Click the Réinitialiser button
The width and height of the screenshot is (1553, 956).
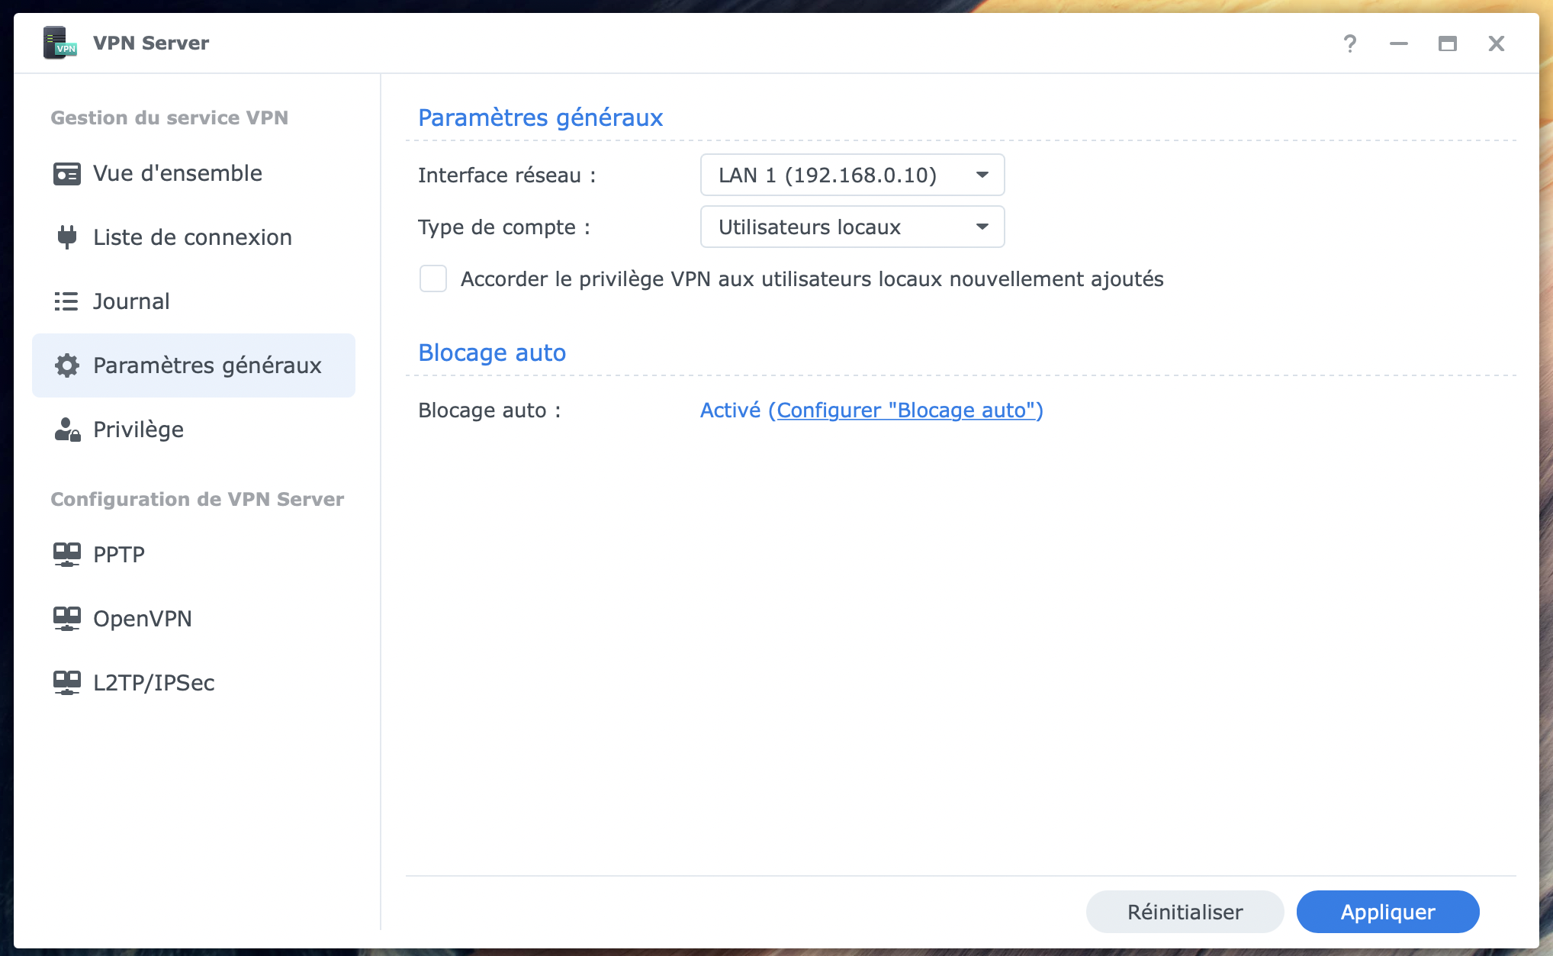(x=1185, y=912)
